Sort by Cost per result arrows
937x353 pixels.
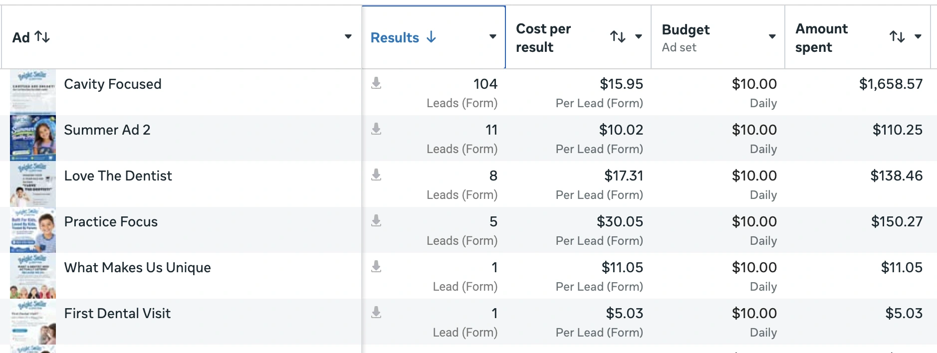point(618,36)
